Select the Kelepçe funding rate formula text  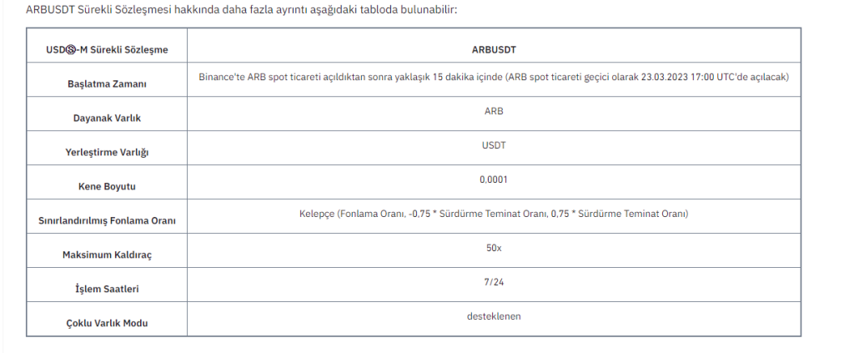(494, 214)
